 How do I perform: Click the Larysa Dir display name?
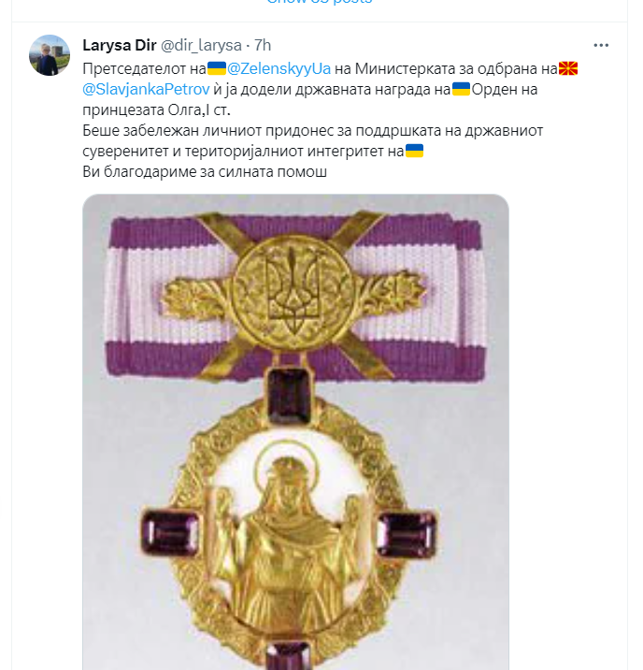click(120, 45)
